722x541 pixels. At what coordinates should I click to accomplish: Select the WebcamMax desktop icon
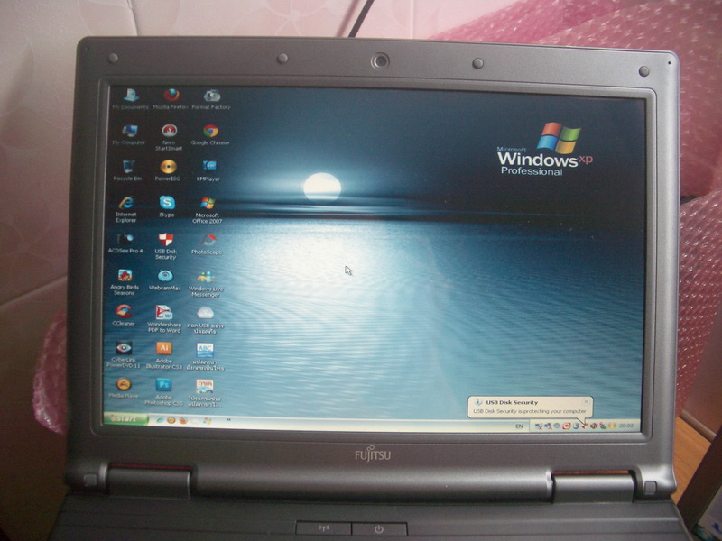(x=165, y=276)
